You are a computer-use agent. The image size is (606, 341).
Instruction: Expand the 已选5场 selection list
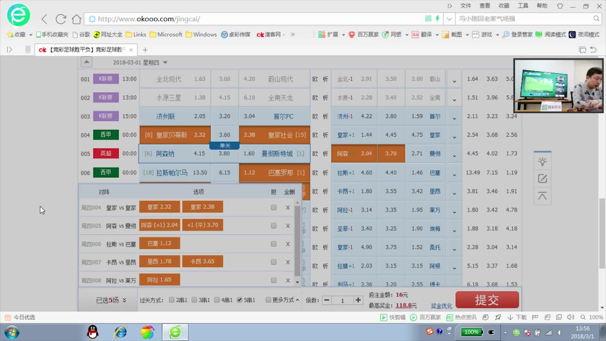tap(111, 300)
